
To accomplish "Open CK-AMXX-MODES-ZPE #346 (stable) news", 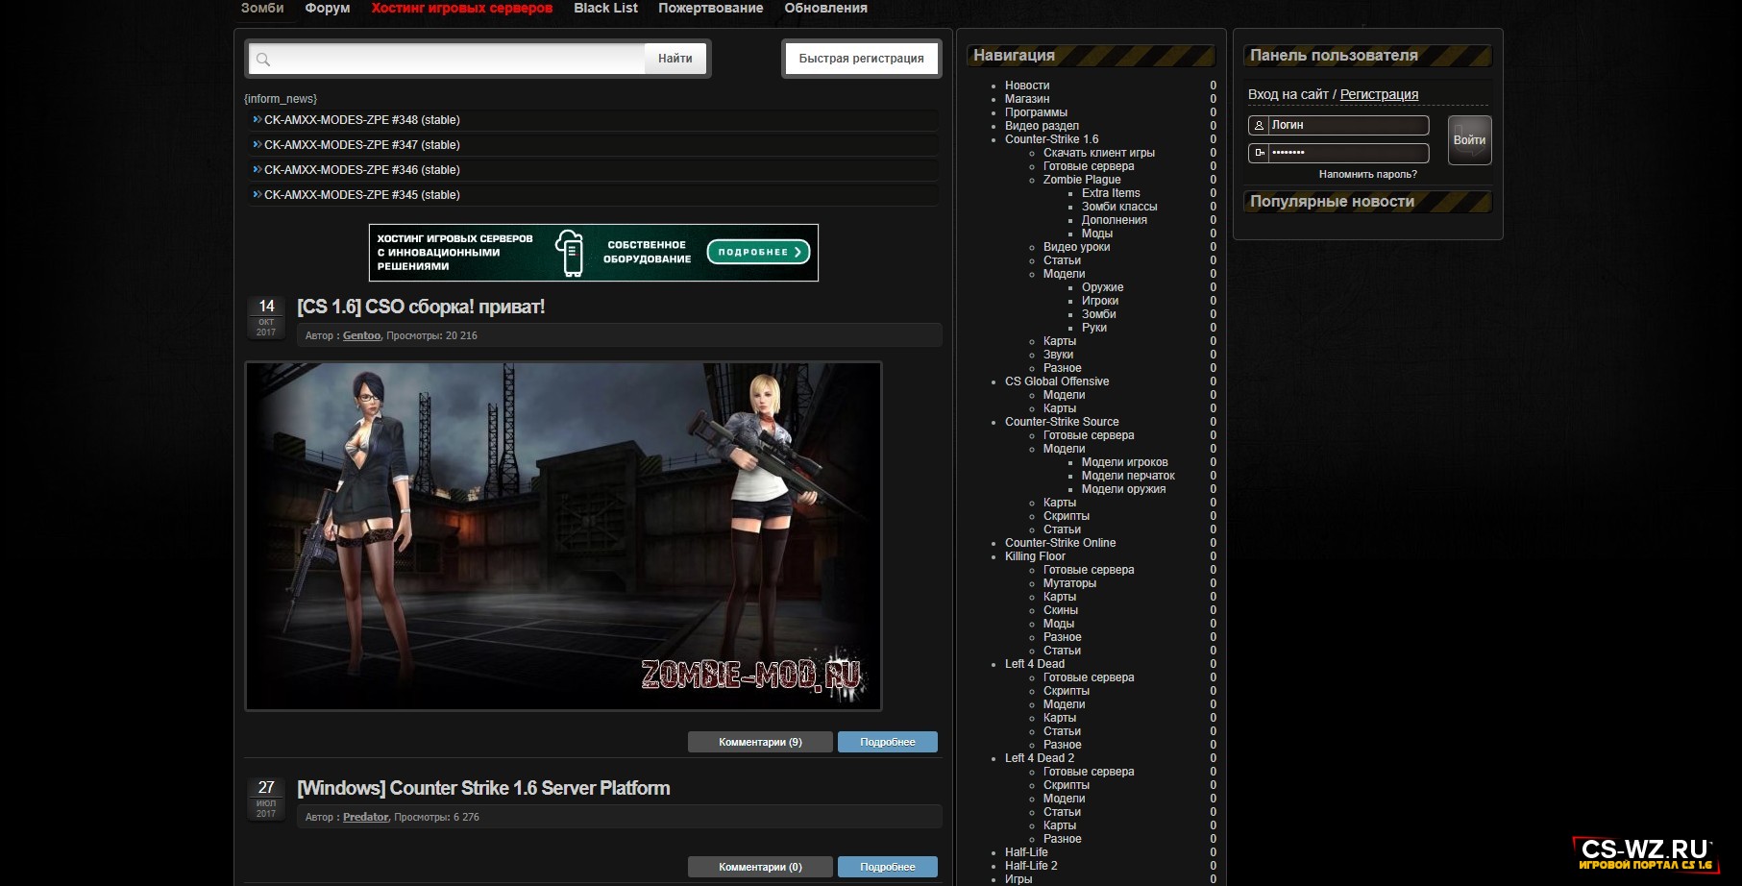I will [x=362, y=170].
